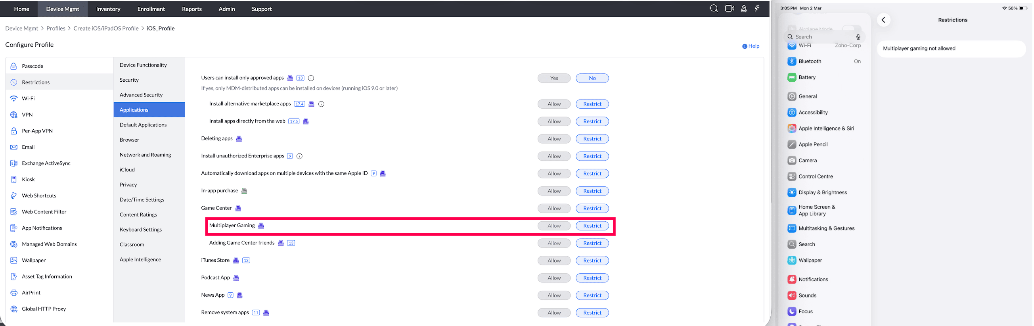Open the Device Mgmt menu
Image resolution: width=1034 pixels, height=326 pixels.
tap(63, 9)
